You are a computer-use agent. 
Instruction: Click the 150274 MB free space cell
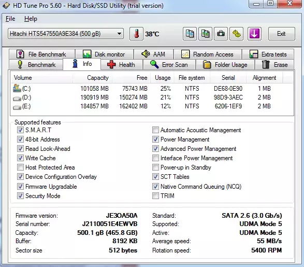click(x=134, y=97)
